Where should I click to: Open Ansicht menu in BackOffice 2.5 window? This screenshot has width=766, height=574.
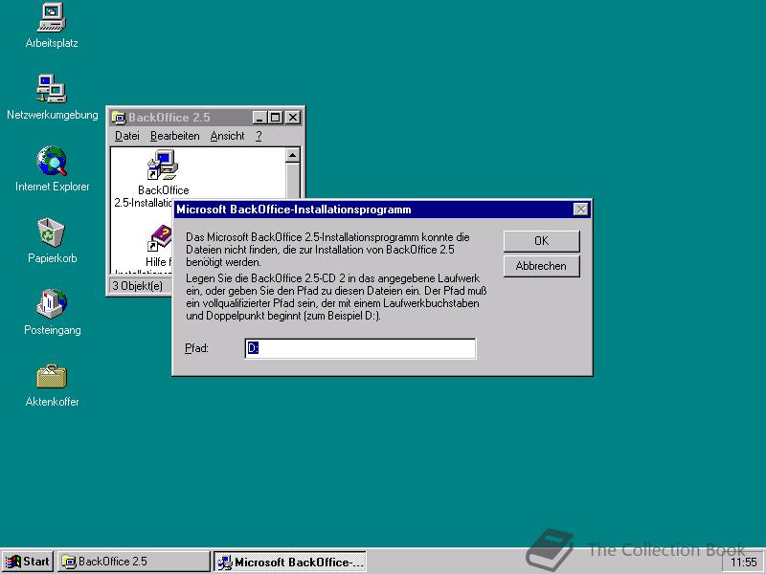[227, 136]
